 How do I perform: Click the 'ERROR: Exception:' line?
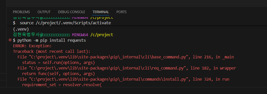click(32, 46)
